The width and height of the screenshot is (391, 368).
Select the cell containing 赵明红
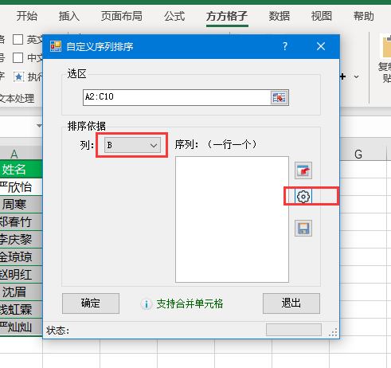21,275
